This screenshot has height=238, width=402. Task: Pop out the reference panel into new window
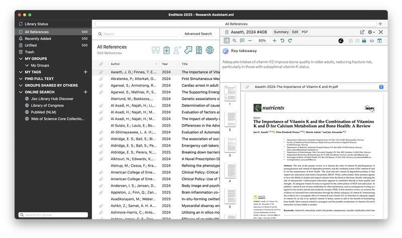pos(362,32)
